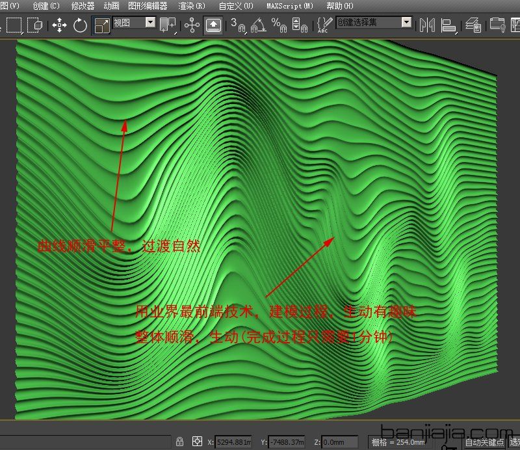Toggle Angle Snap
520x450 pixels.
[x=259, y=25]
